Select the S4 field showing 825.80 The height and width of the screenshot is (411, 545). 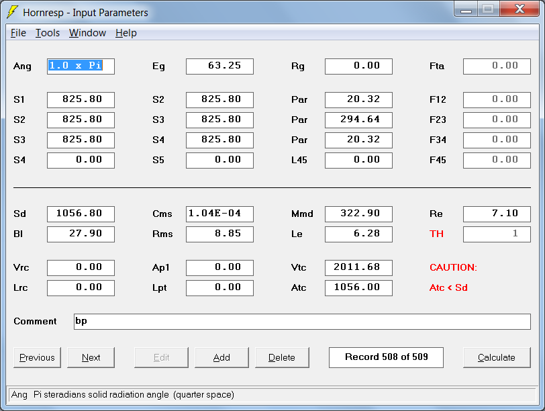[219, 140]
